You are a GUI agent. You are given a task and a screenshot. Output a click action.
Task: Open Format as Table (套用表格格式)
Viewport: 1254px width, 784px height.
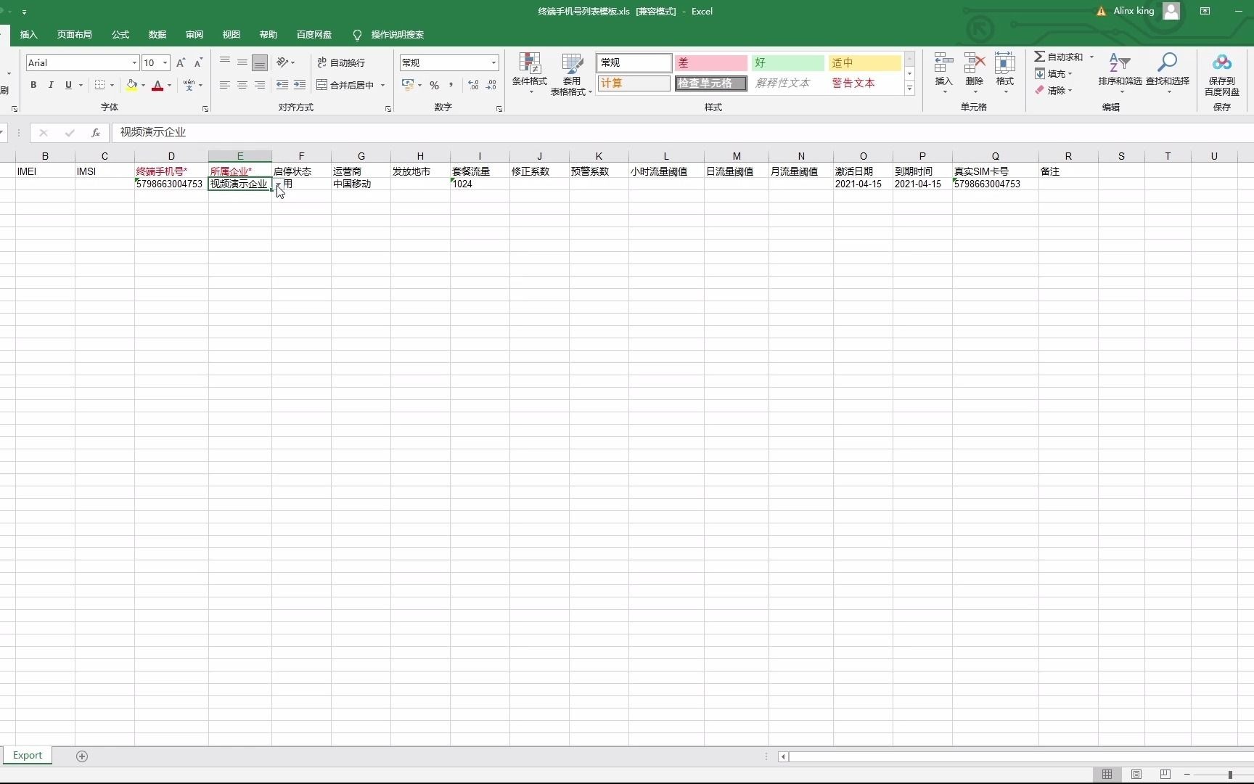pyautogui.click(x=571, y=73)
